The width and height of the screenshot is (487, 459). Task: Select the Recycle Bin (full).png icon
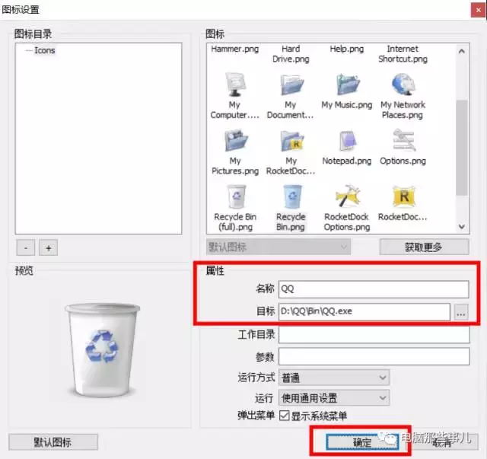tap(236, 196)
